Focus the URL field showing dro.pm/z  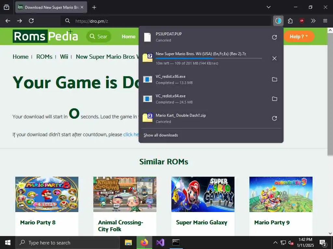pyautogui.click(x=166, y=21)
